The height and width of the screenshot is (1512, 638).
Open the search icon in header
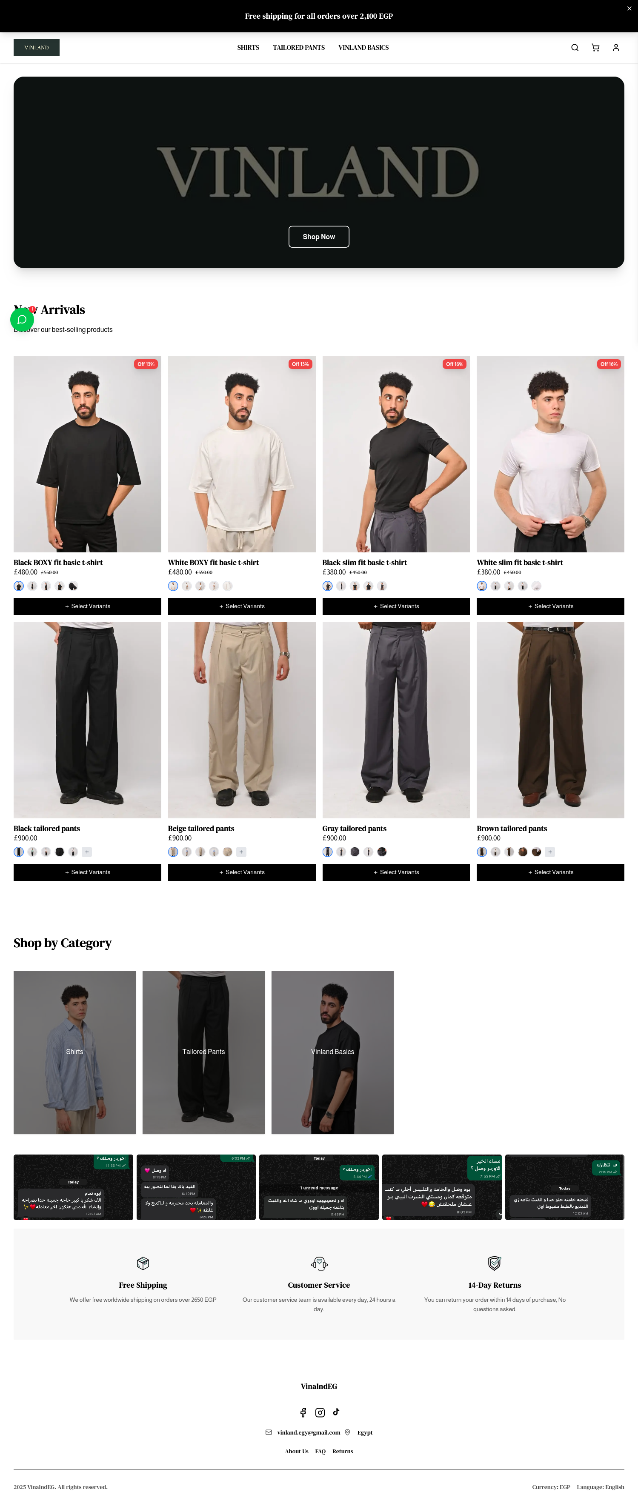click(575, 48)
